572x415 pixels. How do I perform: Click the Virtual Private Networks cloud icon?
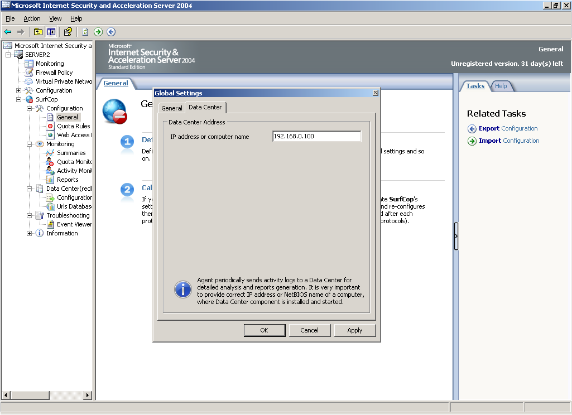[29, 81]
